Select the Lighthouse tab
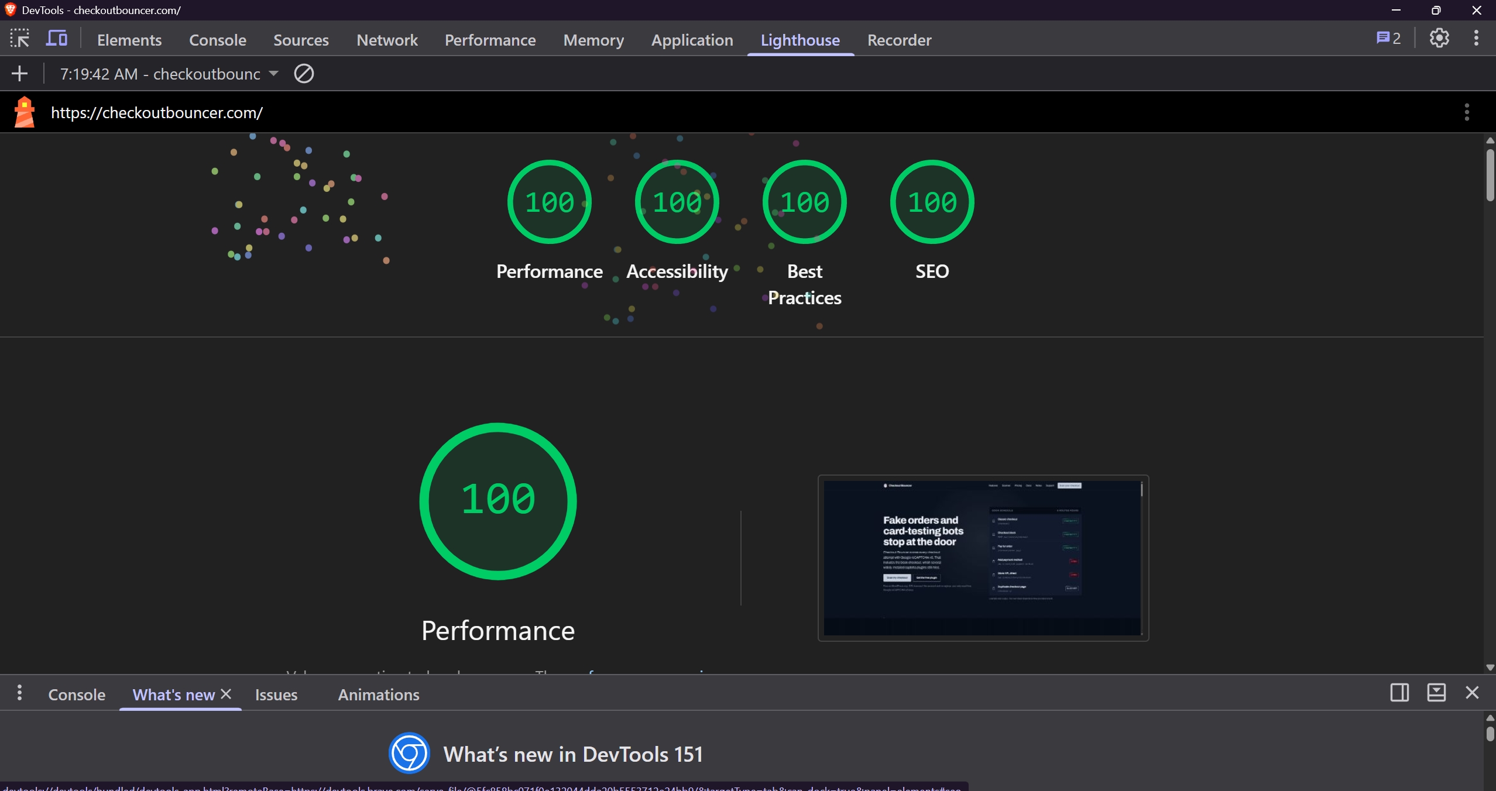The height and width of the screenshot is (791, 1496). [x=800, y=40]
